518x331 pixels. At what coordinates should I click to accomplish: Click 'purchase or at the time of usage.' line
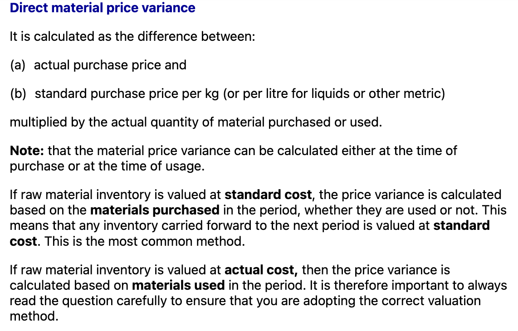pos(107,166)
